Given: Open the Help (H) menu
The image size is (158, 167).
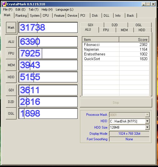Looking at the screenshot, I should [x=47, y=9].
